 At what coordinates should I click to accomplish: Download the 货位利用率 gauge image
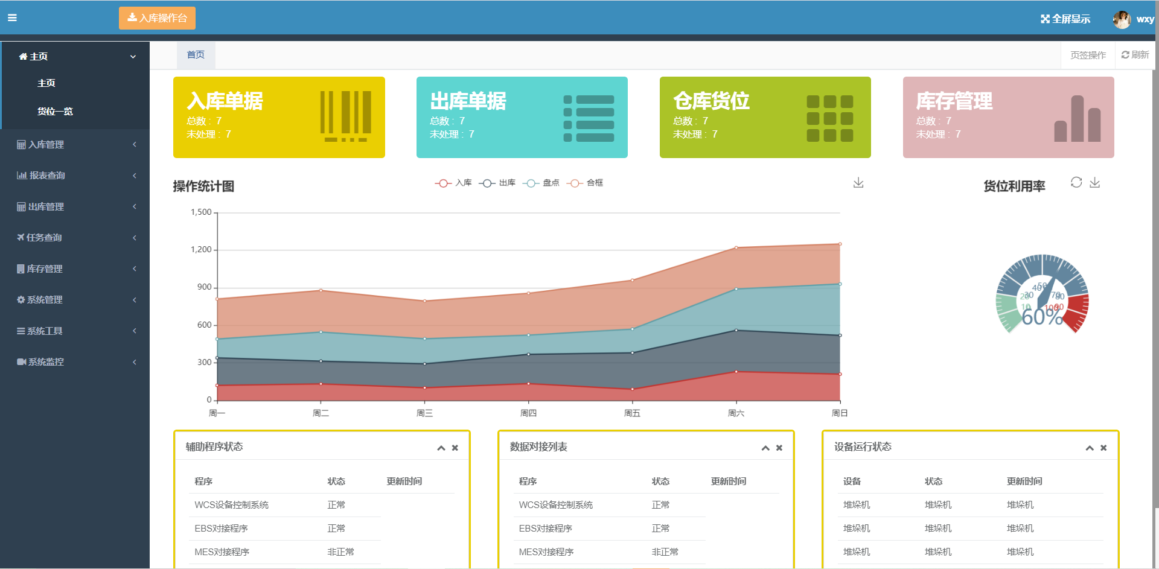pyautogui.click(x=1094, y=183)
